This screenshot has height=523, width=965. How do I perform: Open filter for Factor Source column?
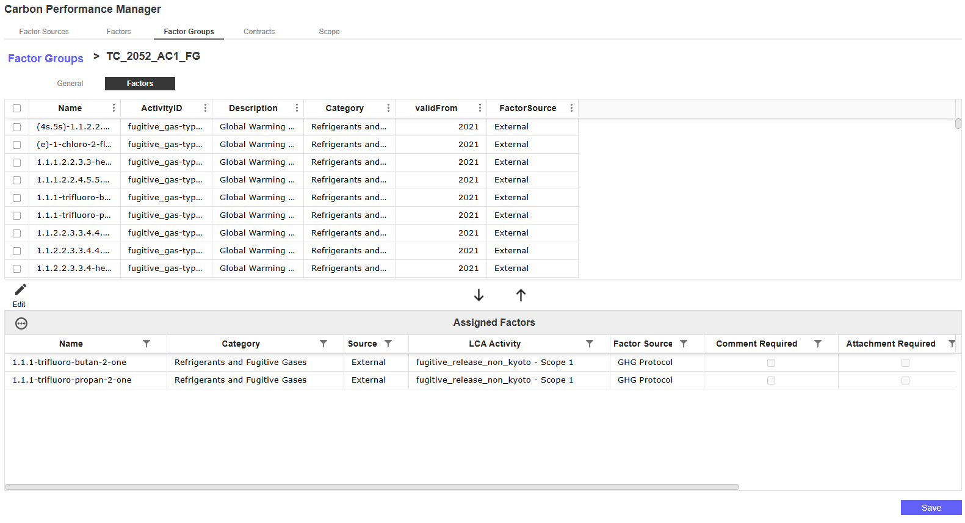(x=684, y=344)
